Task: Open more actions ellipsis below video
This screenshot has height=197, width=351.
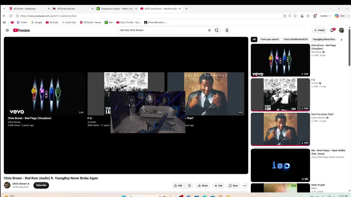Action: [x=245, y=186]
